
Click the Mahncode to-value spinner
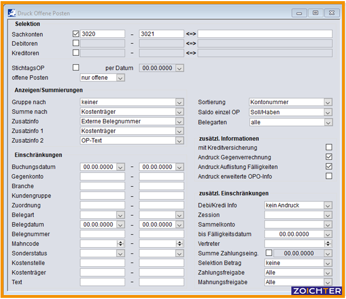pos(179,243)
